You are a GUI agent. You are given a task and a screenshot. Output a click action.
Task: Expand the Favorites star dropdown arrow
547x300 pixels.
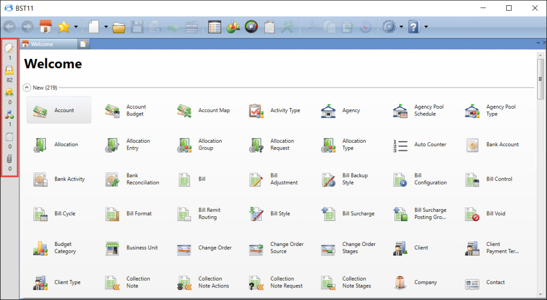pos(75,27)
